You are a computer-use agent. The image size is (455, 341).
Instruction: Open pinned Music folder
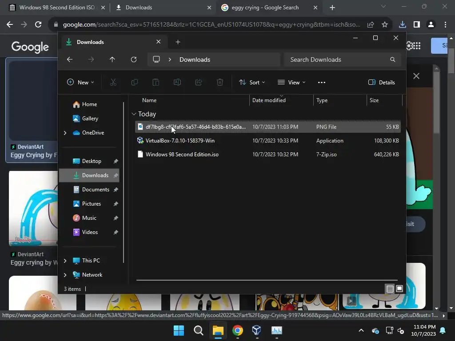tap(89, 218)
